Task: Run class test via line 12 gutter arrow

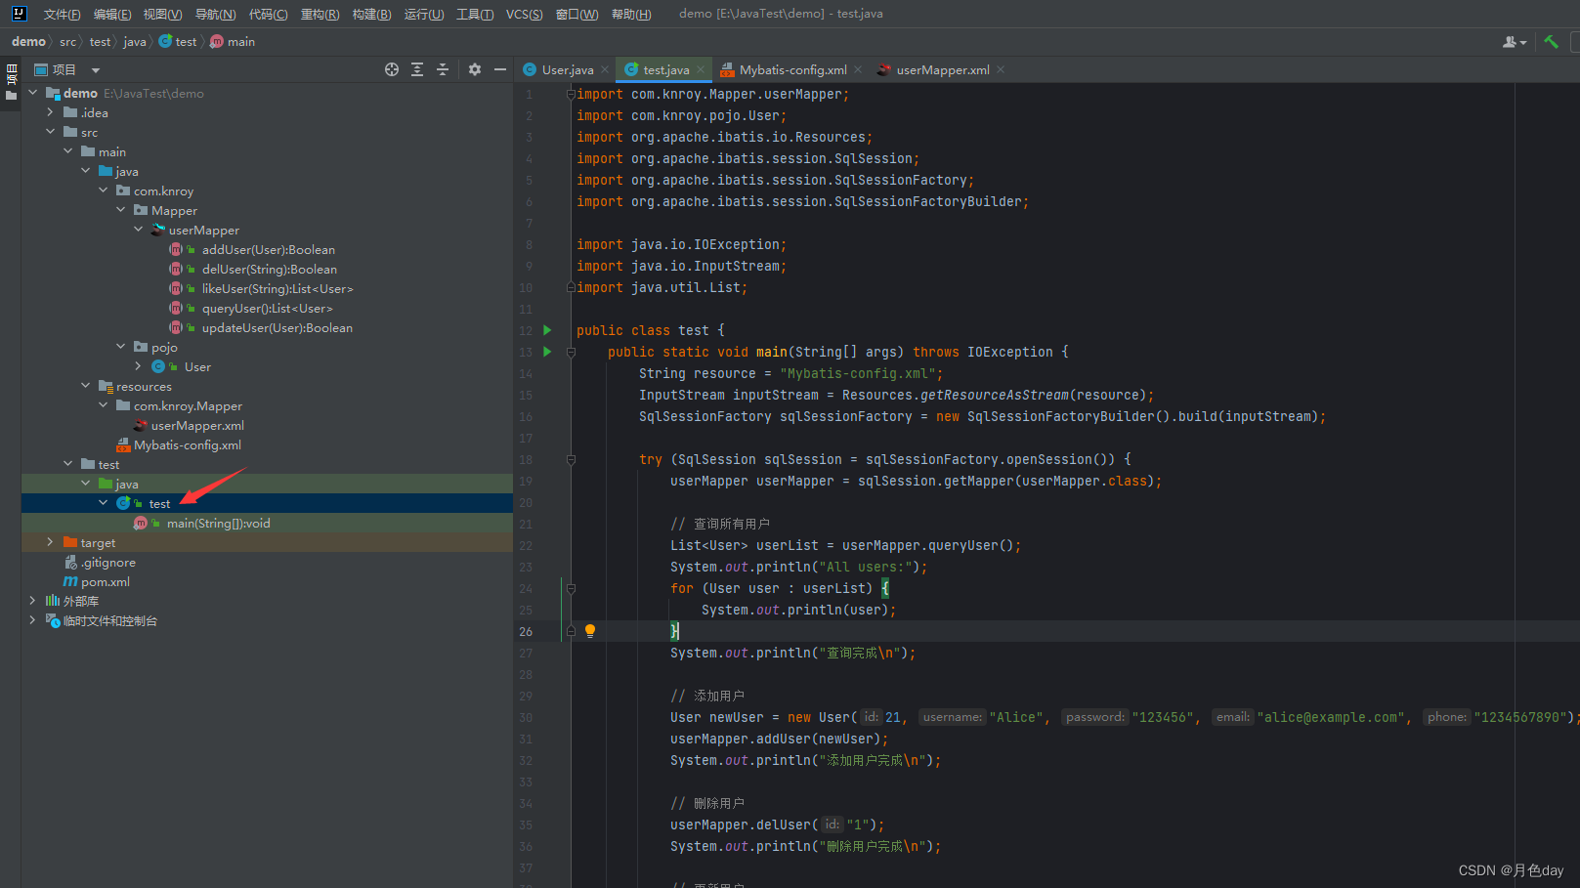Action: pos(547,330)
